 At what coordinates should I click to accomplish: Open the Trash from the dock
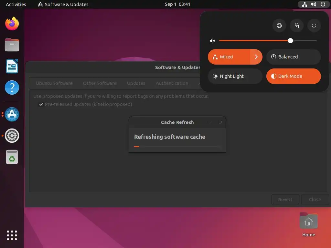(12, 157)
